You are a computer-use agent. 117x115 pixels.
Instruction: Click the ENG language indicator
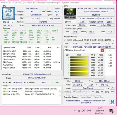click(x=89, y=111)
